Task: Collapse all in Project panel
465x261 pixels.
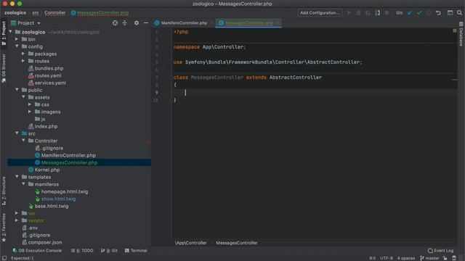Action: 124,22
